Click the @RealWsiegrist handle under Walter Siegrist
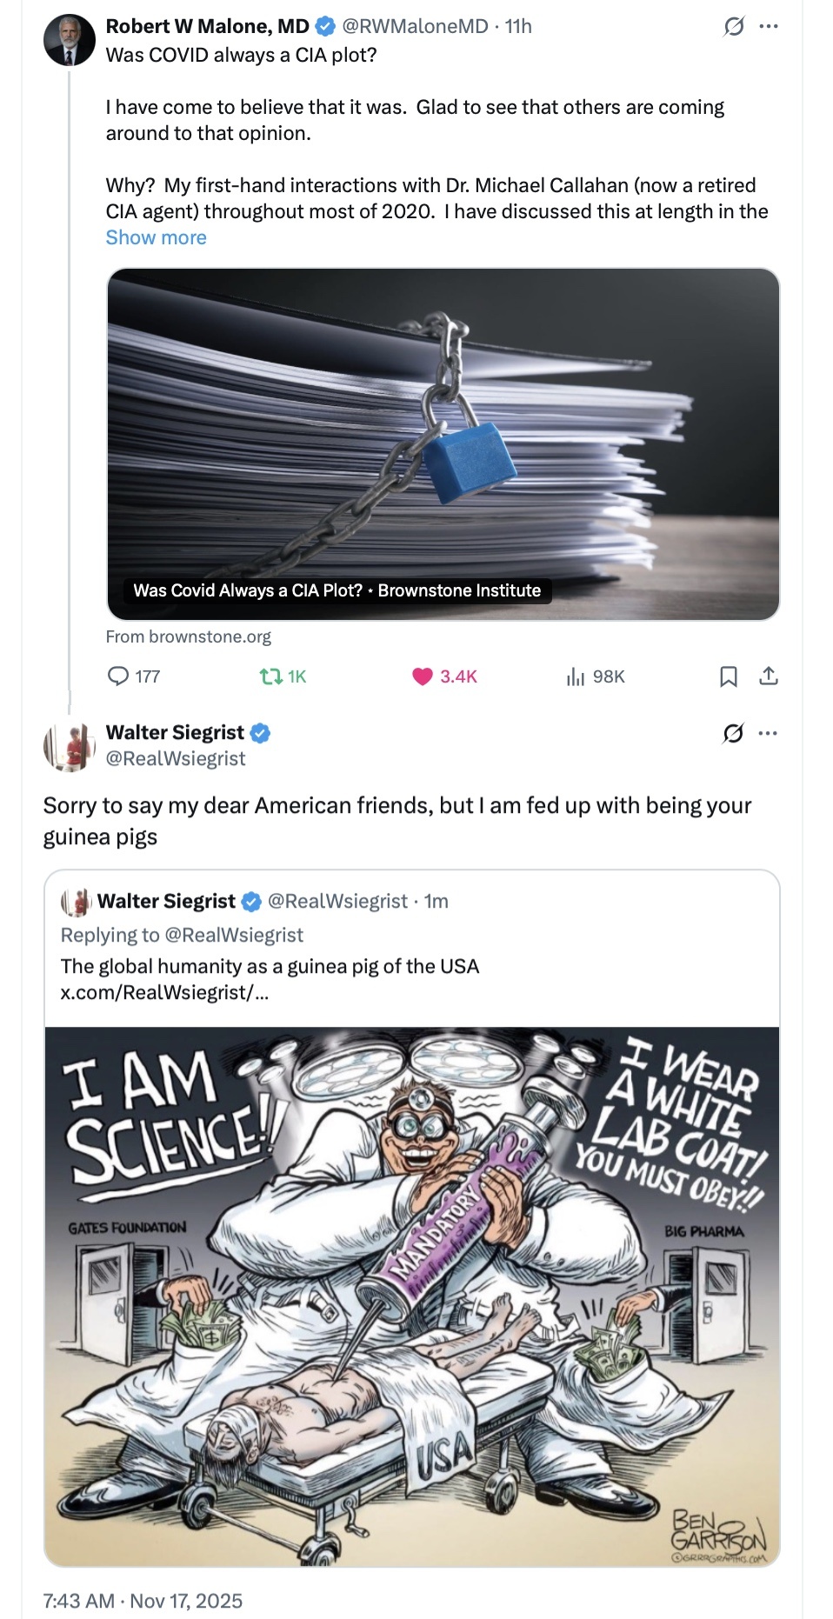833x1619 pixels. click(176, 759)
